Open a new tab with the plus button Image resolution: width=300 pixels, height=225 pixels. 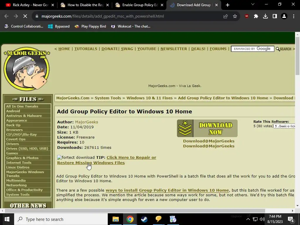[x=227, y=5]
